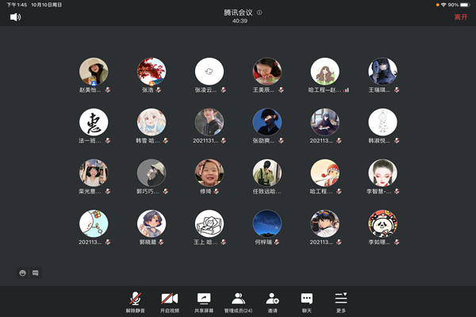Image resolution: width=476 pixels, height=317 pixels.
Task: Toggle the speaker audio icon
Action: coord(15,17)
